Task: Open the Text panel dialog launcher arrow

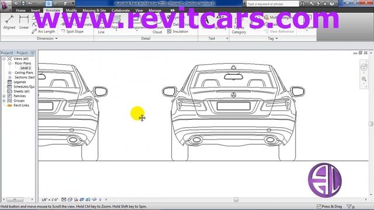Action: [x=227, y=38]
